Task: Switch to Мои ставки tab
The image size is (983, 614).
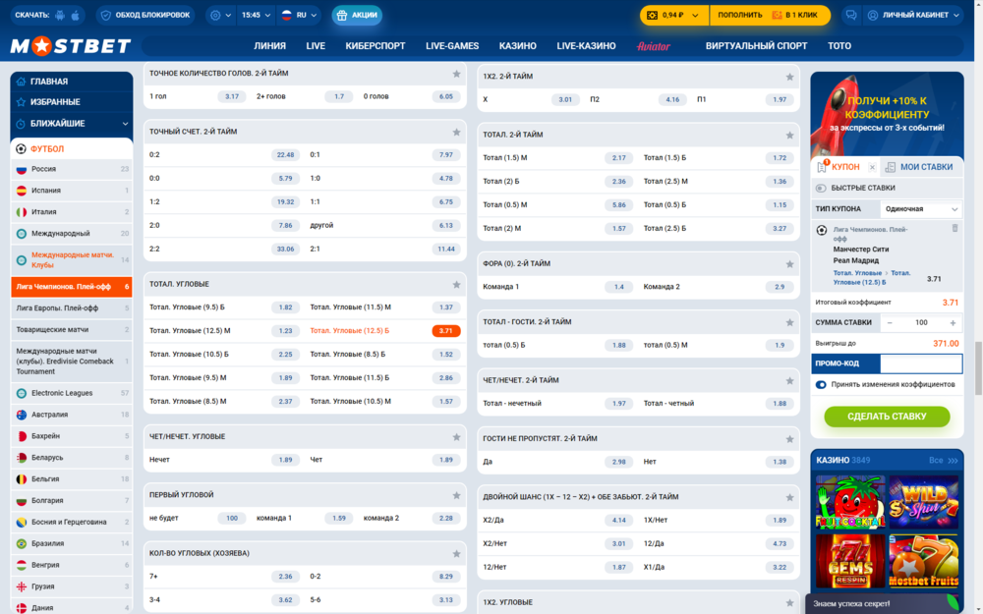Action: [919, 167]
